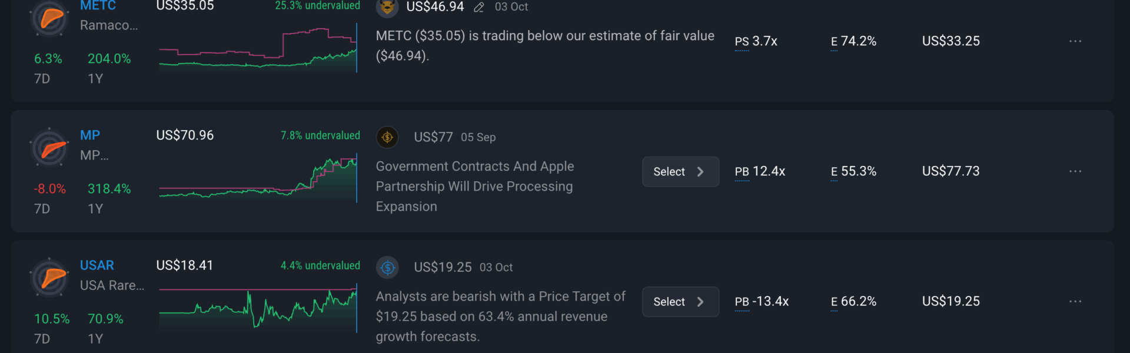Open the three-dot menu for METC
This screenshot has height=353, width=1130.
1075,41
